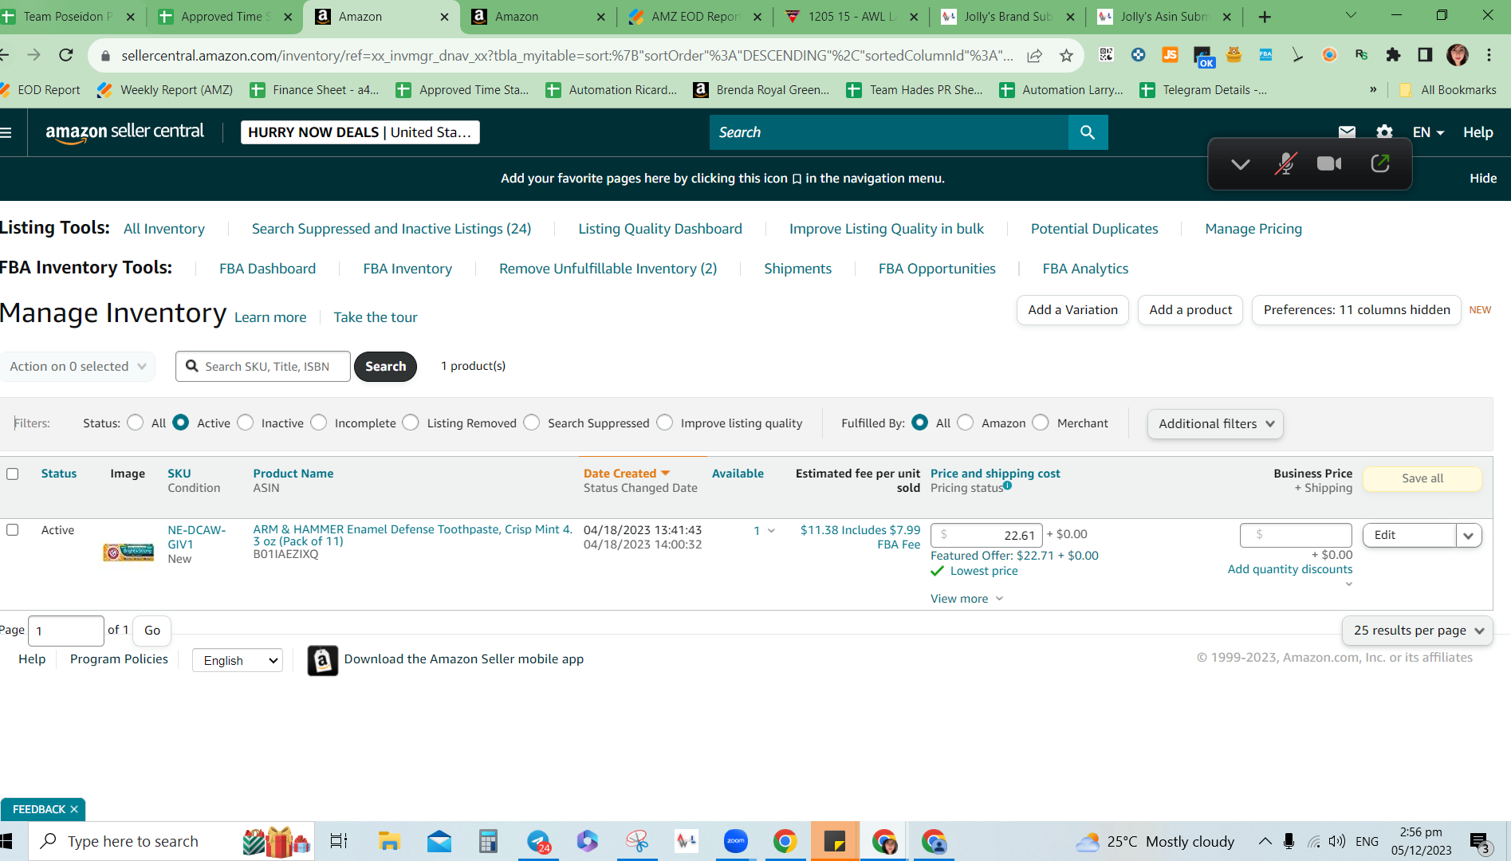
Task: Switch to the AMZ EOD Report tab
Action: pyautogui.click(x=695, y=16)
